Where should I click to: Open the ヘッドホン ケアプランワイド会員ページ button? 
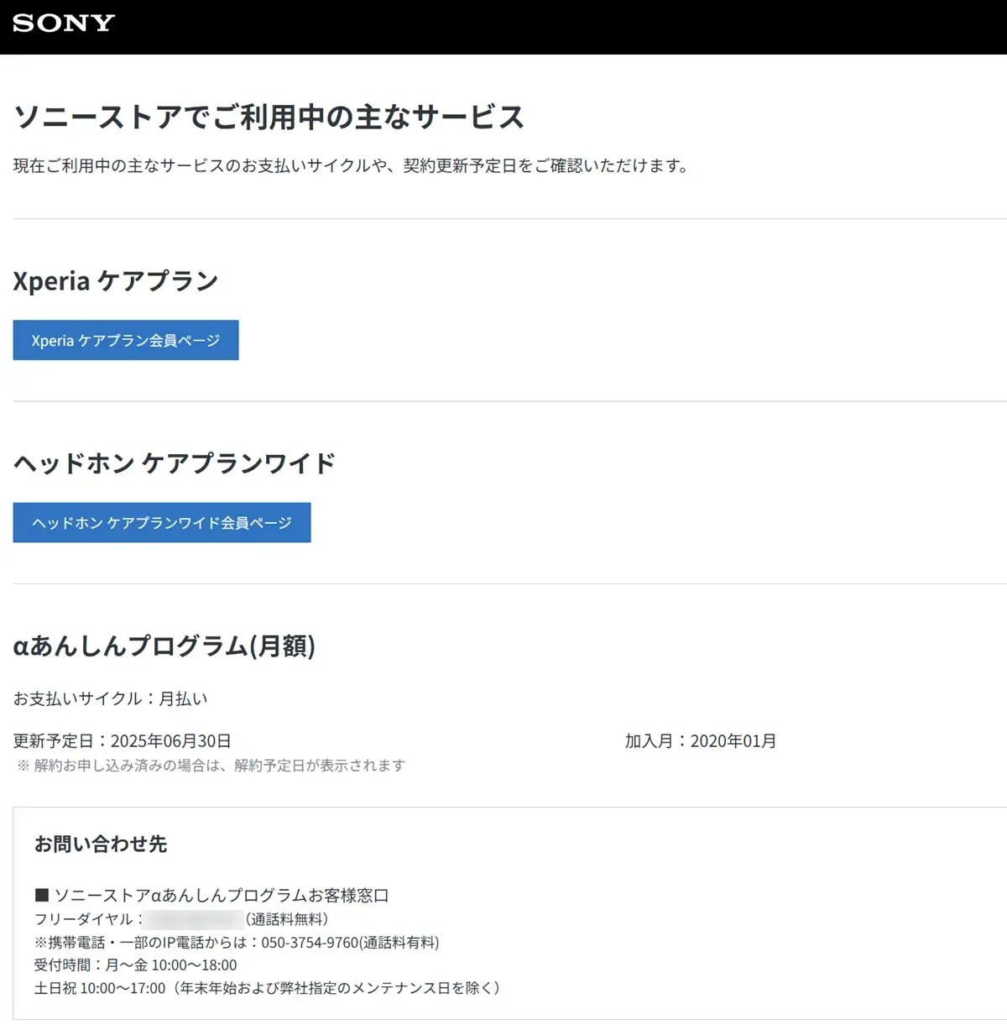coord(162,522)
